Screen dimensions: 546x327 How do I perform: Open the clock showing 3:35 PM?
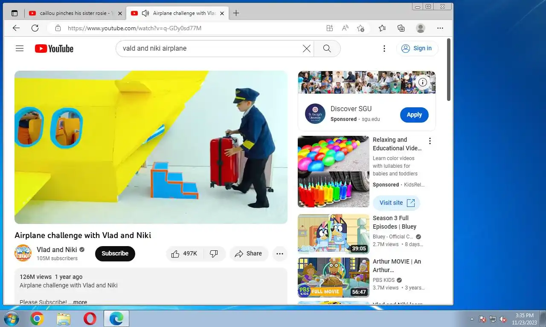tap(524, 319)
